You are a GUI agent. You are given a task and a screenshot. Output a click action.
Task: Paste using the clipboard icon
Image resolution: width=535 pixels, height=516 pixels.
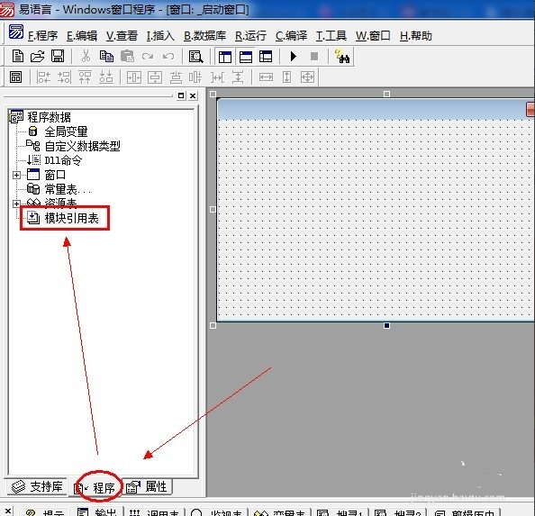(x=127, y=56)
